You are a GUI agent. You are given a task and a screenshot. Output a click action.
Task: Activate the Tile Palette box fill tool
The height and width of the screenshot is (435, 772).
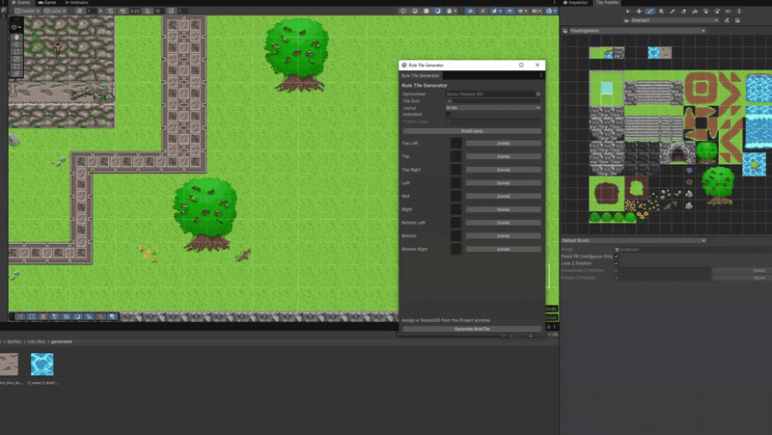[661, 12]
